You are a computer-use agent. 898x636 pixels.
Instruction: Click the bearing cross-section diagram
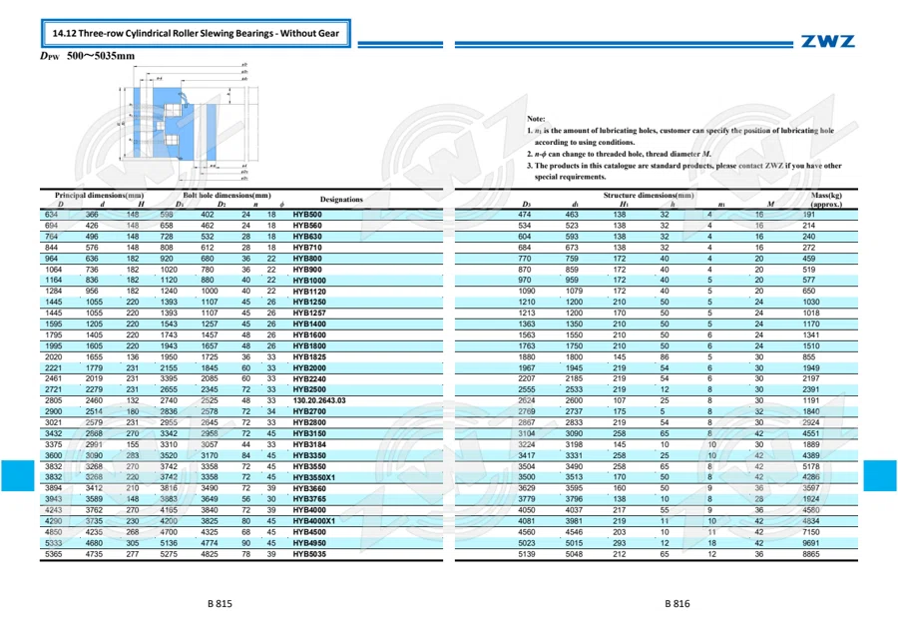pyautogui.click(x=188, y=123)
